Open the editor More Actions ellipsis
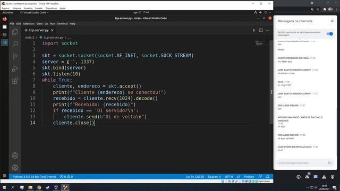This screenshot has height=191, width=340. 268,30
